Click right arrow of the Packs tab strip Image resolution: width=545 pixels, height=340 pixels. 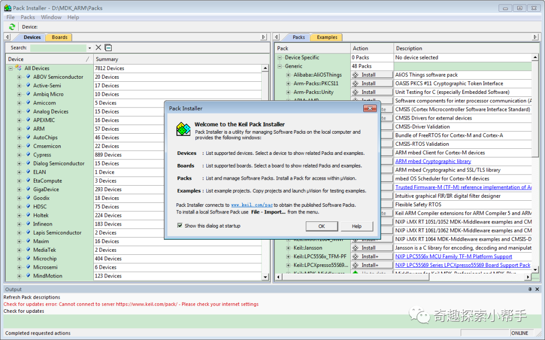point(535,37)
